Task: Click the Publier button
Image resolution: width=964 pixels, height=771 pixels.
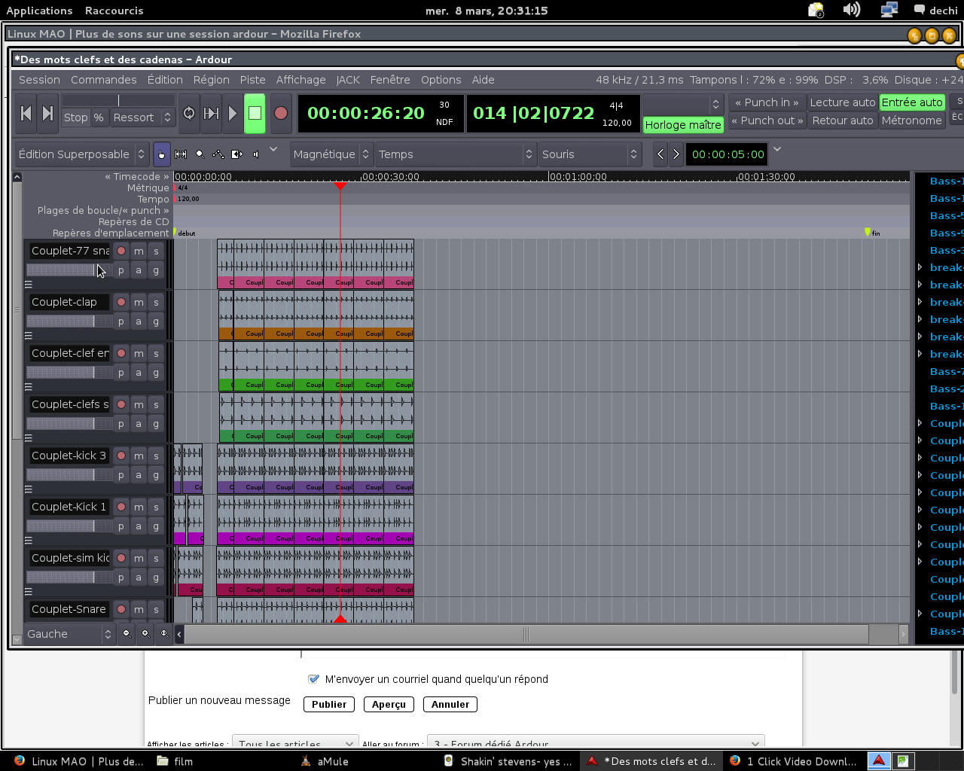Action: point(329,705)
